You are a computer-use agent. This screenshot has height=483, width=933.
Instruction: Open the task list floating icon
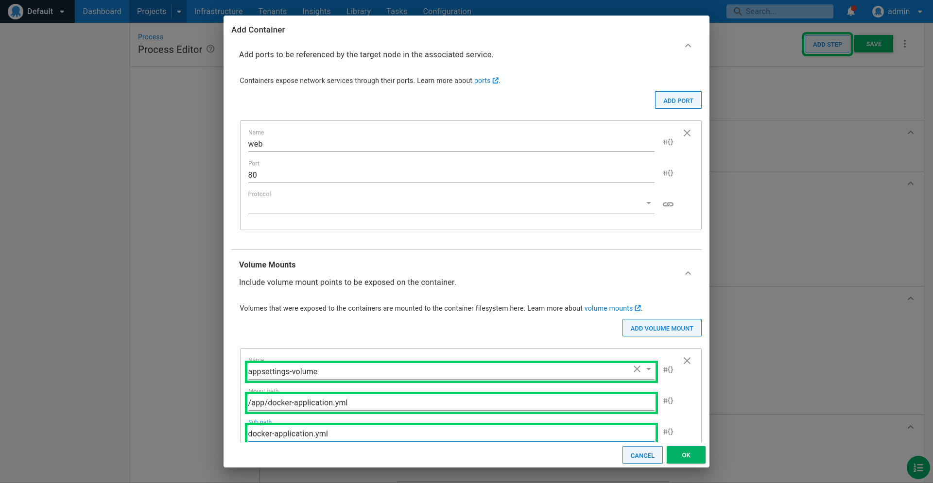coord(918,467)
